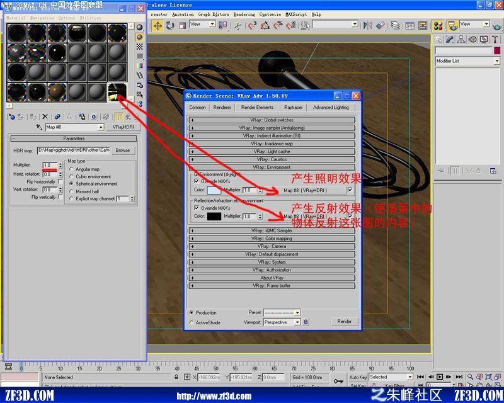Viewport: 504px width, 403px height.
Task: Open Render Scene dialog toolbar icon
Action: [x=452, y=26]
